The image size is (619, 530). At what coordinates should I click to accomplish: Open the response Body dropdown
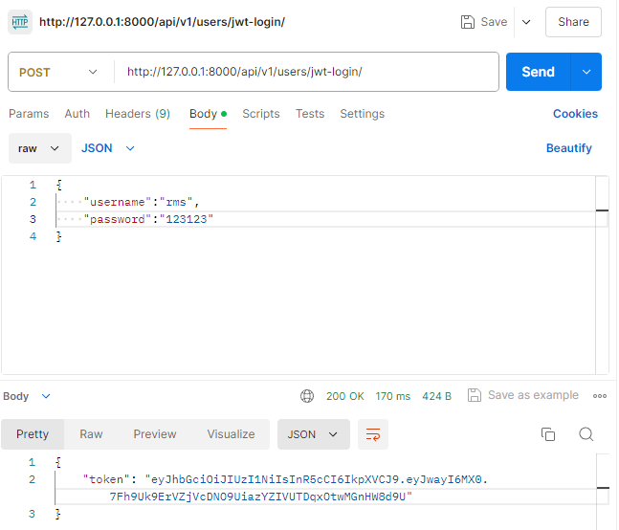pos(27,396)
